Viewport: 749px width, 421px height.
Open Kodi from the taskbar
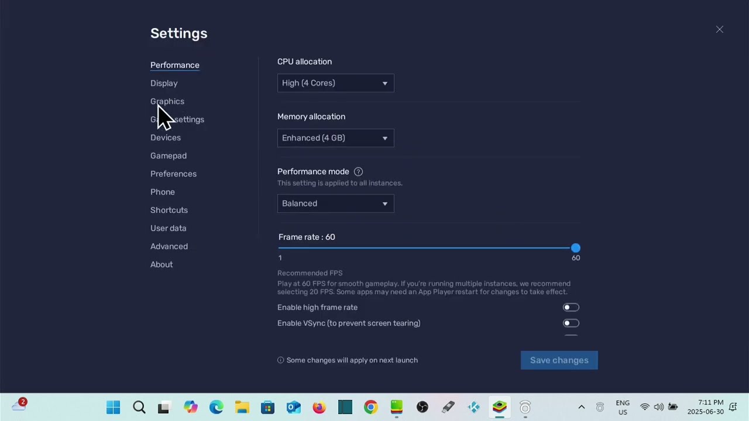(x=473, y=407)
